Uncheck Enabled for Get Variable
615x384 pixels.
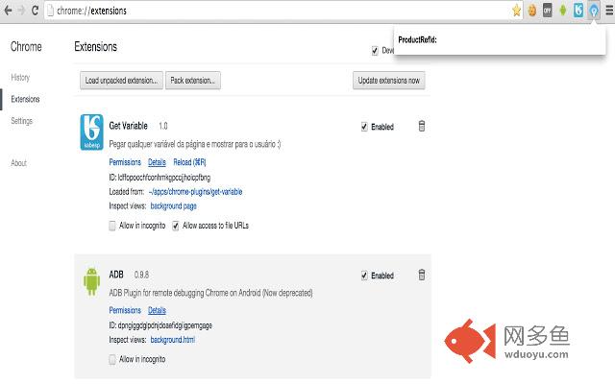[364, 127]
